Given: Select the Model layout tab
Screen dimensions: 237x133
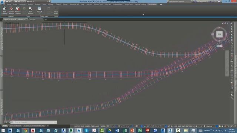Looking at the screenshot, I should [5, 126].
